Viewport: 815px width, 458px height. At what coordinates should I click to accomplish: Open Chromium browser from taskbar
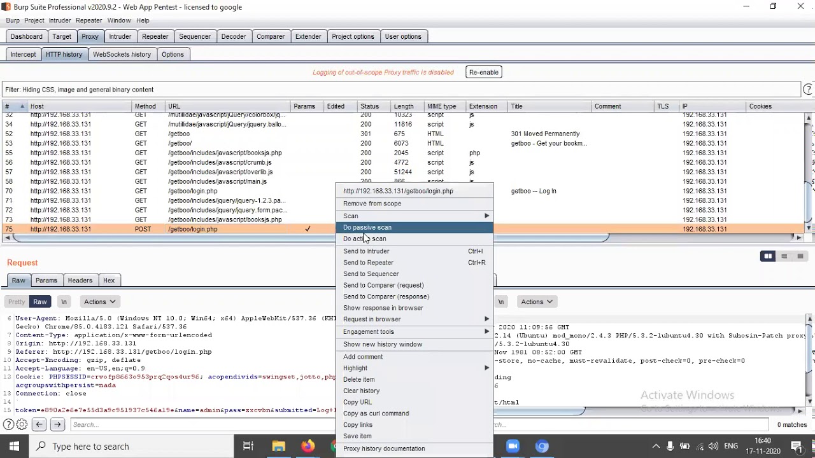coord(542,446)
